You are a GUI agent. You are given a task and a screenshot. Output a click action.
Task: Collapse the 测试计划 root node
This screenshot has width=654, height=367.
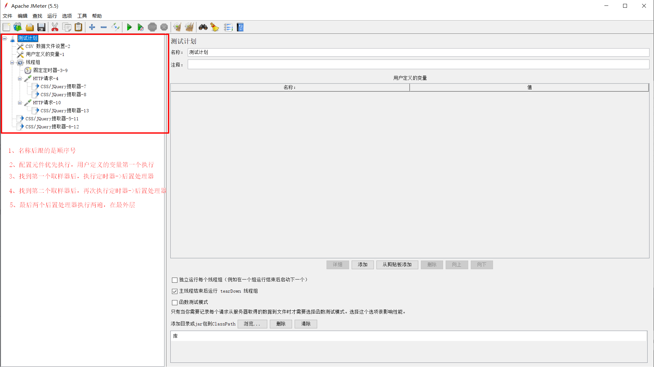(x=5, y=38)
